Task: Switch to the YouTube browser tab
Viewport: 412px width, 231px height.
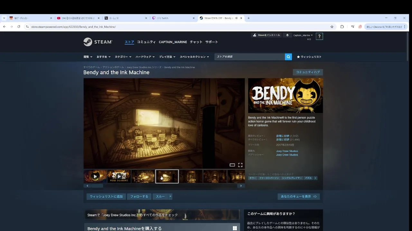Action: point(78,18)
